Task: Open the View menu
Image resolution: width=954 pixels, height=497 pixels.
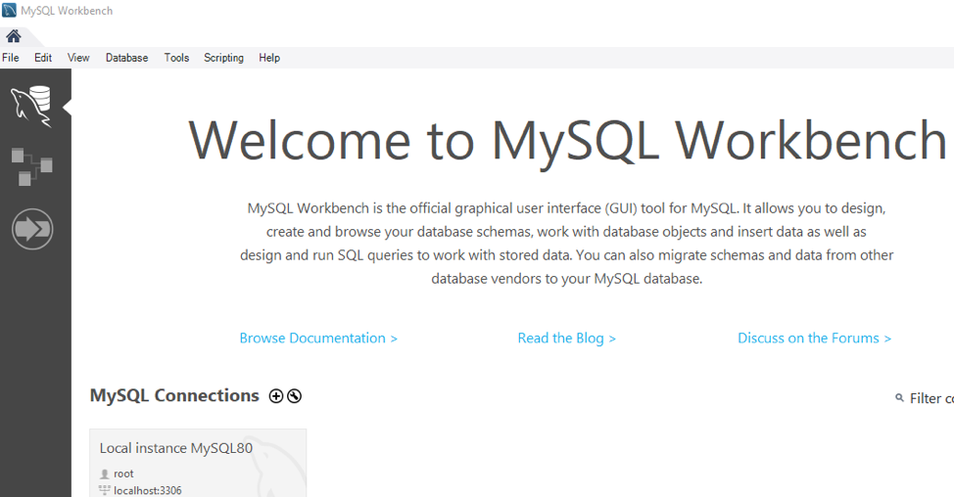Action: point(78,58)
